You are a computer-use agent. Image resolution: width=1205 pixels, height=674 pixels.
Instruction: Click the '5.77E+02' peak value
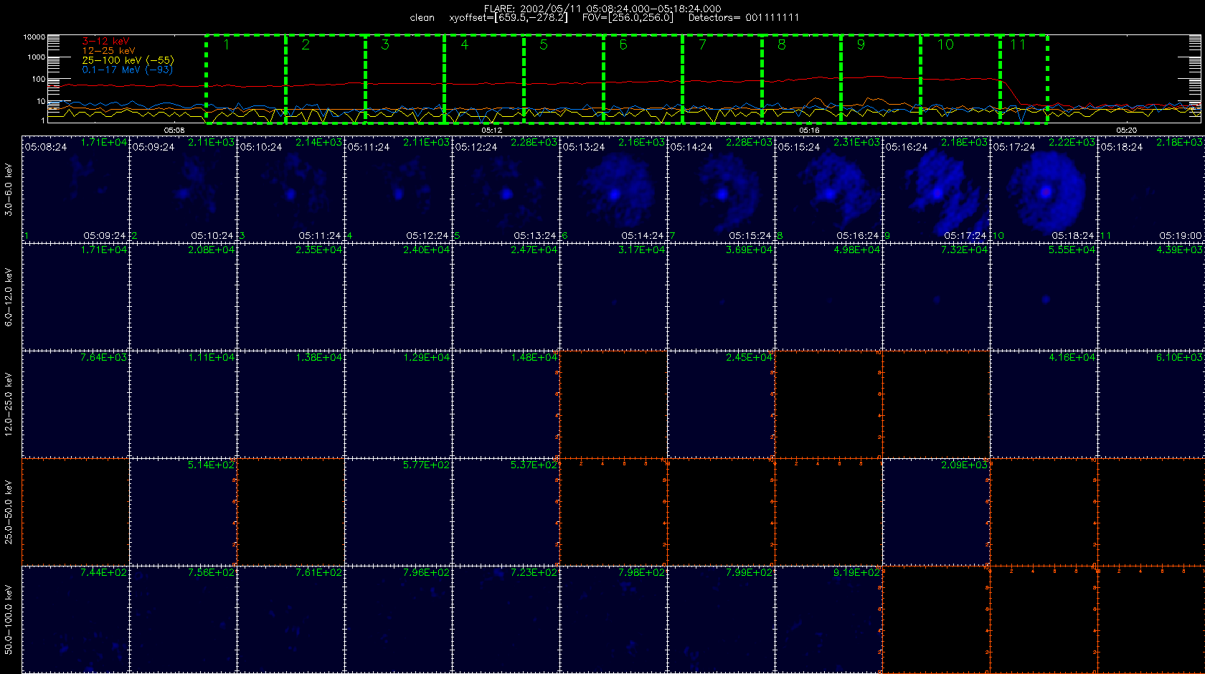click(426, 465)
